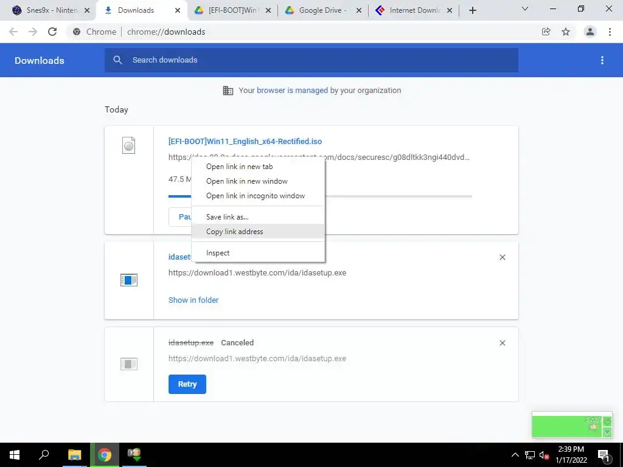Open Internet Download Accelerator taskbar icon
The width and height of the screenshot is (623, 467).
[134, 455]
